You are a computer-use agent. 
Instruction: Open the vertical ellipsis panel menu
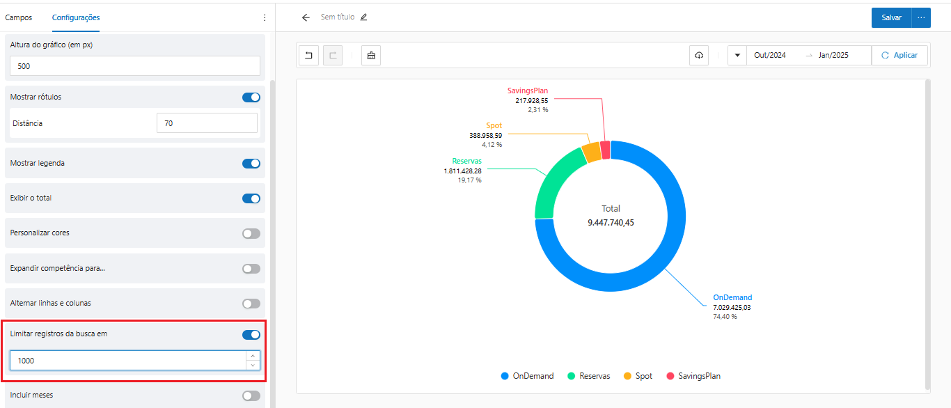click(265, 17)
